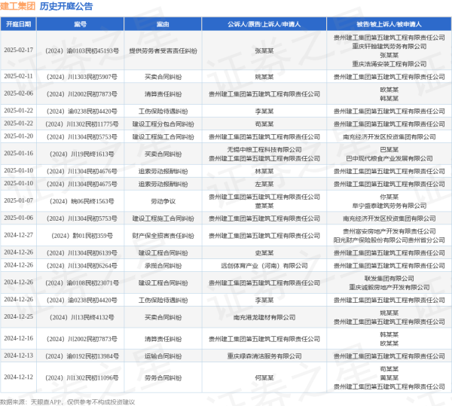
Task: Click 工伤保险待遇纠纷 in the 2025-01-22 row
Action: tap(163, 111)
